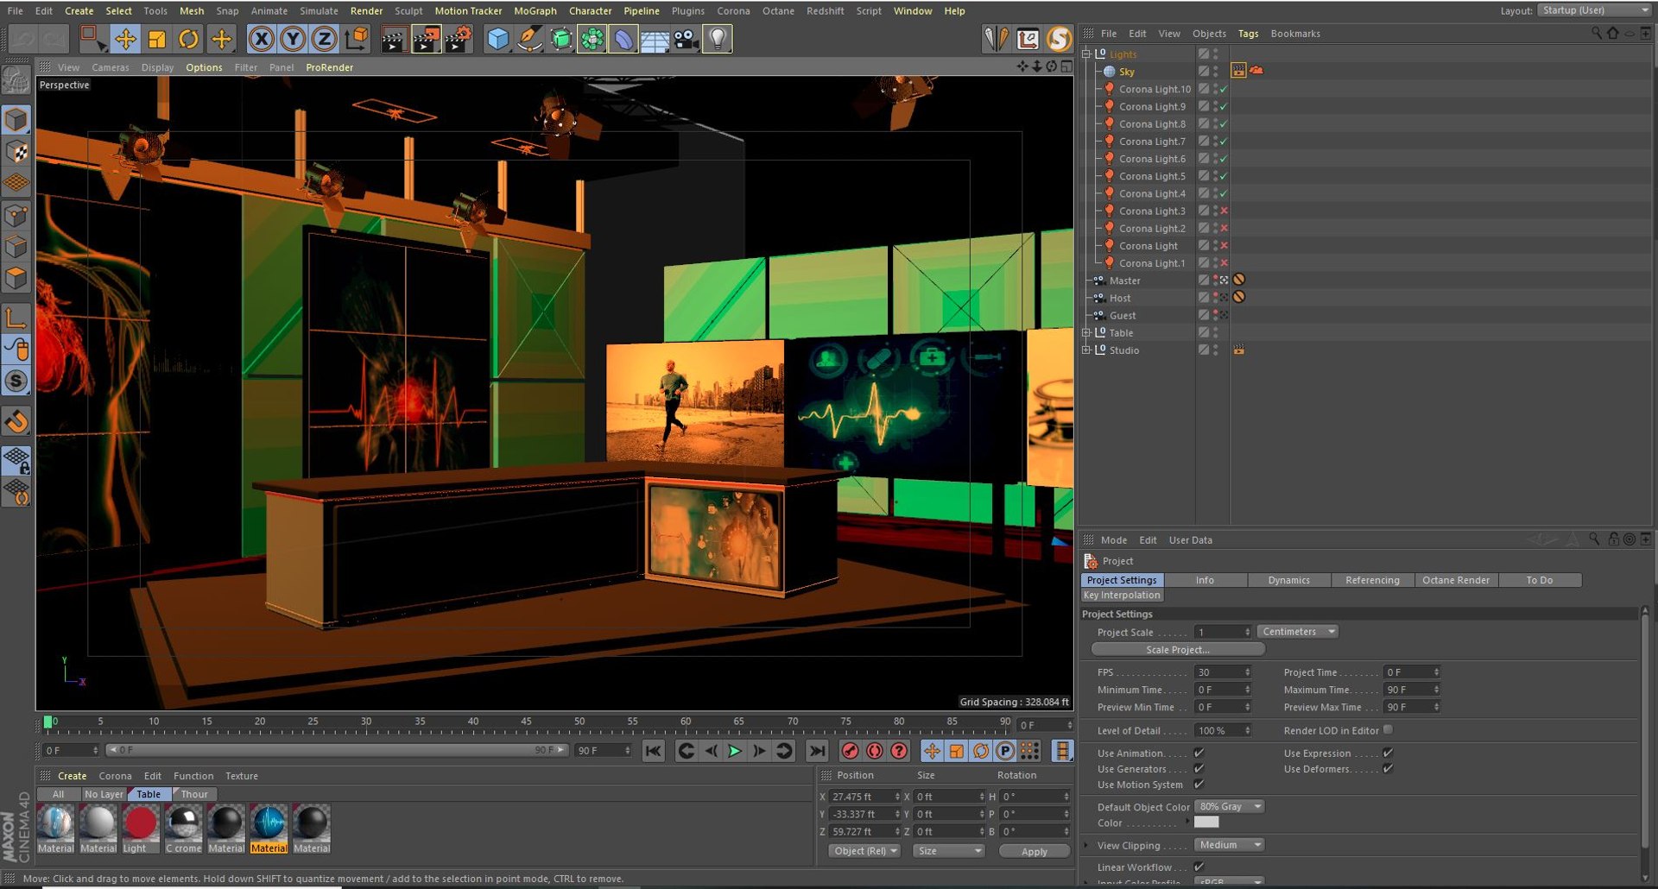The image size is (1658, 889).
Task: Toggle the Use Expression checkbox
Action: [x=1388, y=753]
